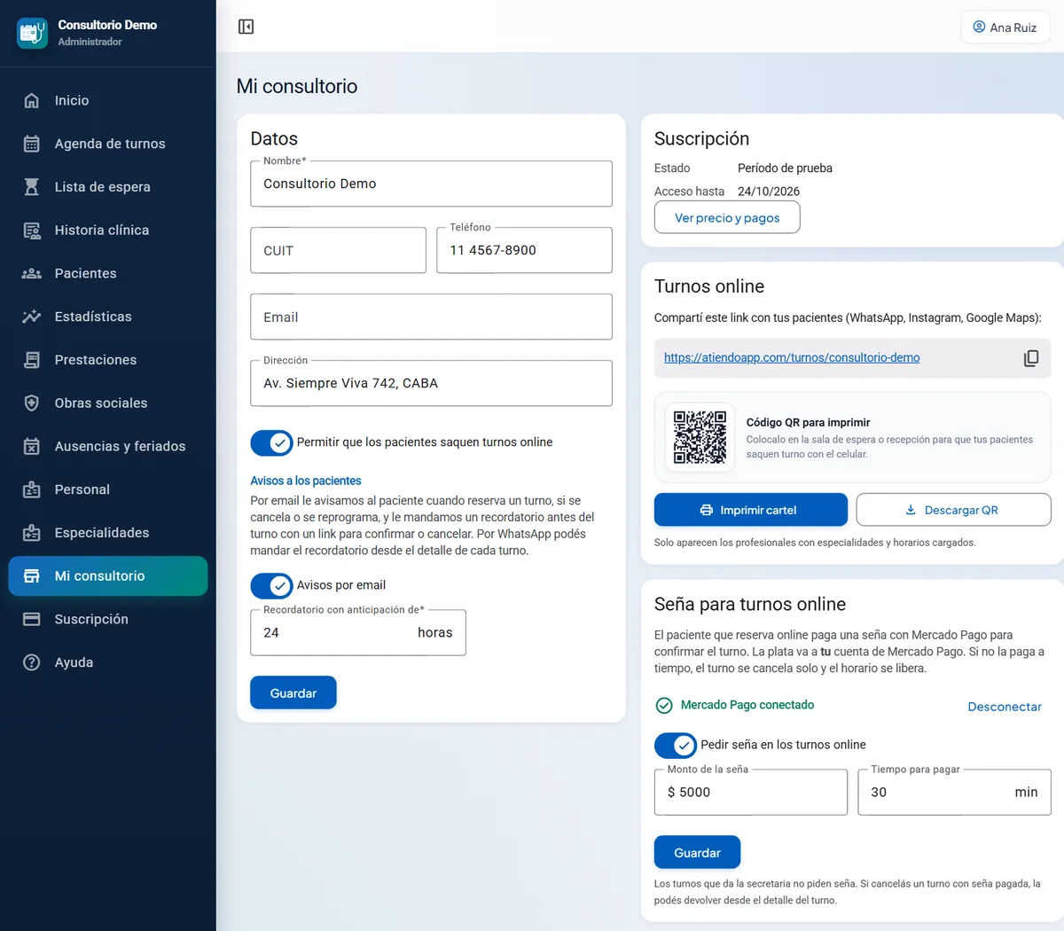Go to Agenda de turnos
The height and width of the screenshot is (931, 1064).
coord(108,144)
